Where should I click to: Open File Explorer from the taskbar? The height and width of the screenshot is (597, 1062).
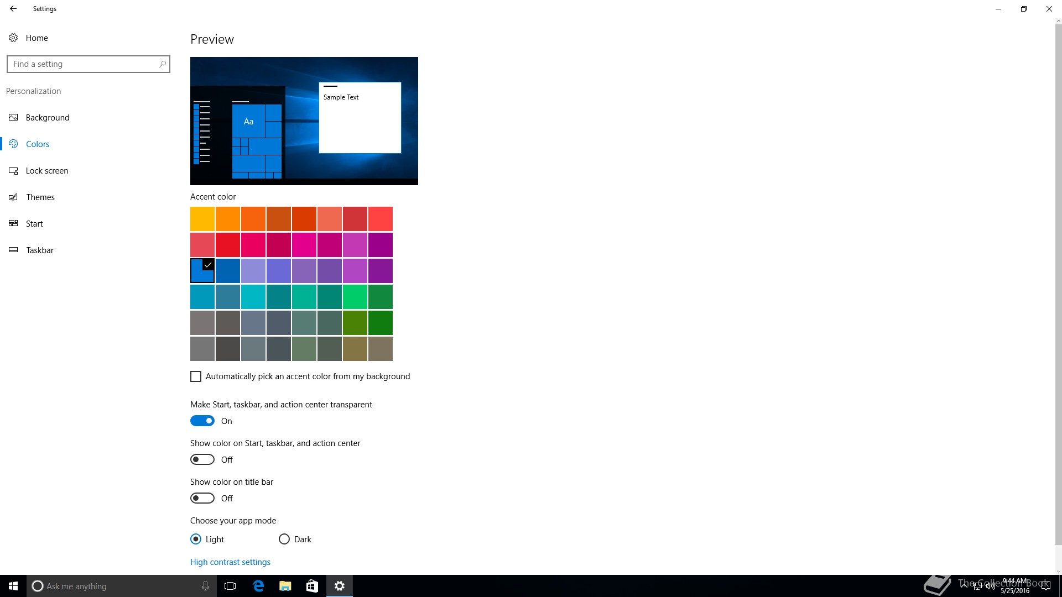(285, 586)
